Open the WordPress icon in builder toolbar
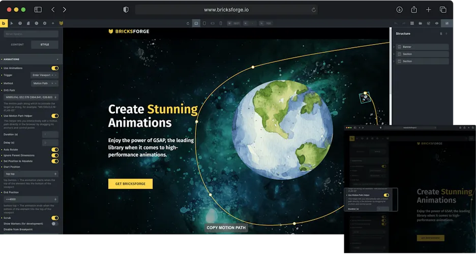This screenshot has height=254, width=476. tap(429, 23)
